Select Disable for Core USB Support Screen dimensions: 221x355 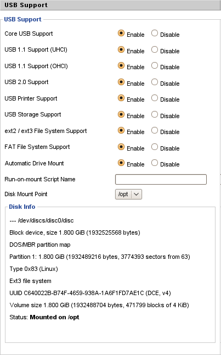point(155,34)
